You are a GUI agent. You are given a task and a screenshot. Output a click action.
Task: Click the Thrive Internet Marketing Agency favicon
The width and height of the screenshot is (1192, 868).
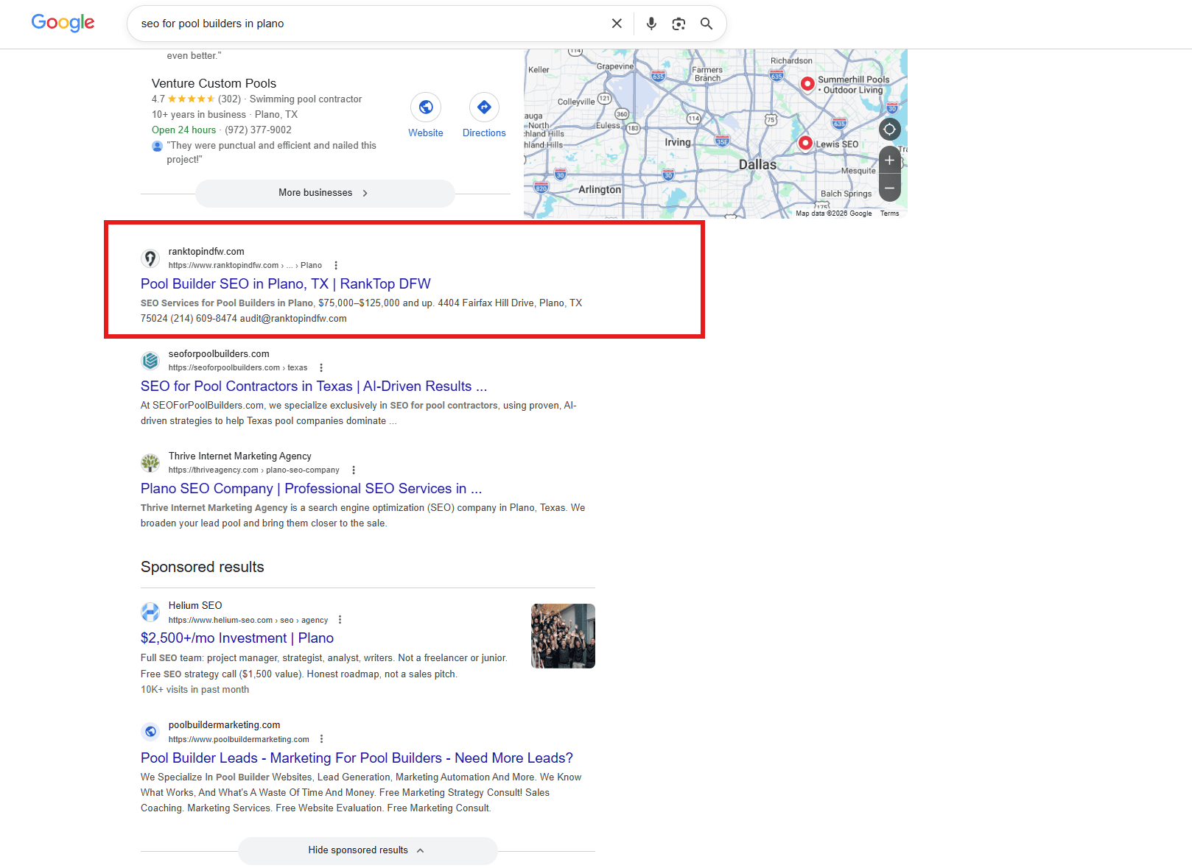[x=150, y=463]
